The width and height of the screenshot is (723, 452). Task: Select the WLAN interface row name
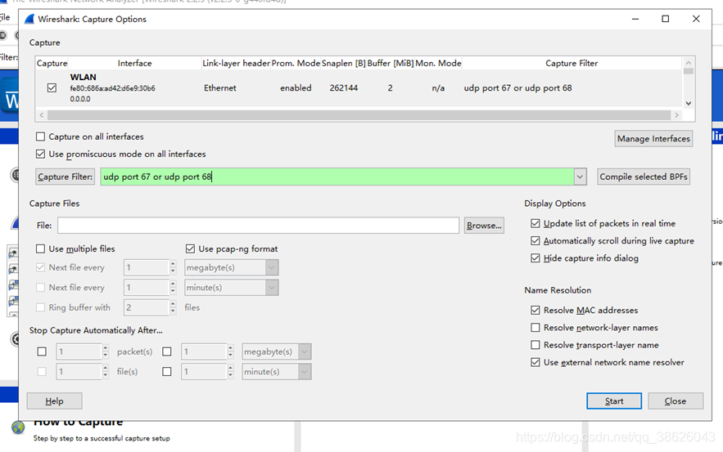83,77
